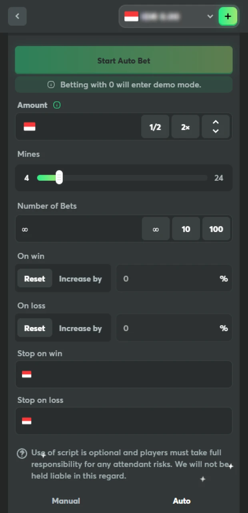Image resolution: width=248 pixels, height=513 pixels.
Task: Click the On loss percentage input field
Action: 174,328
